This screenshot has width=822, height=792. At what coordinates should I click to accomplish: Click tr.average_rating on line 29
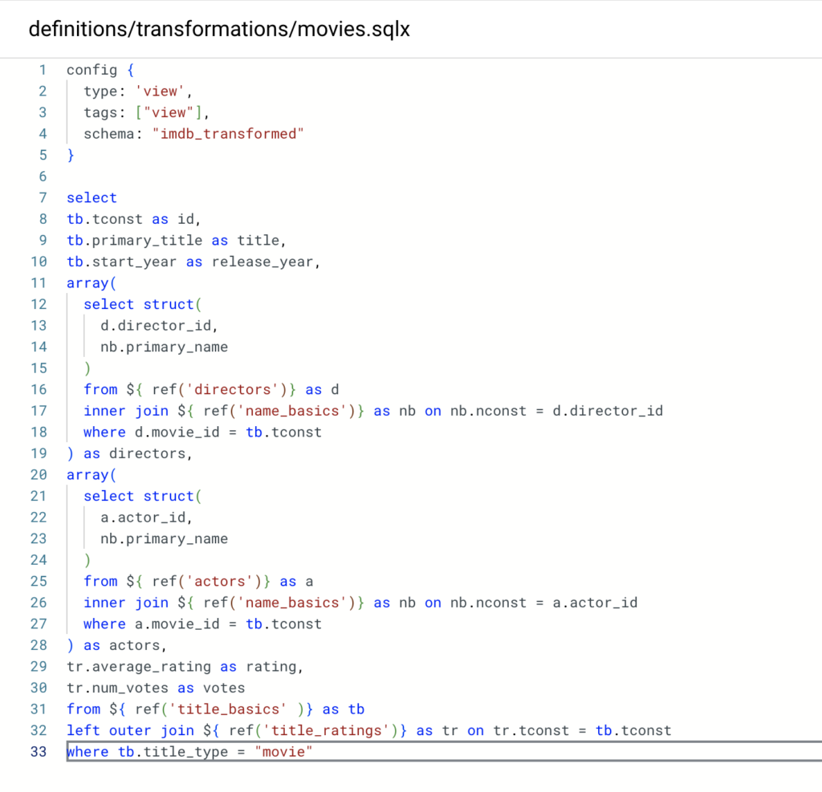click(139, 667)
